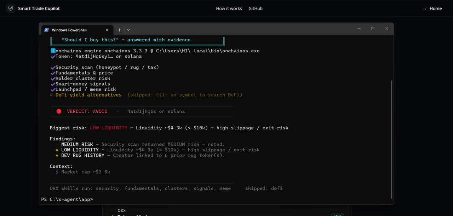
Task: Open the GitHub link
Action: [x=256, y=8]
